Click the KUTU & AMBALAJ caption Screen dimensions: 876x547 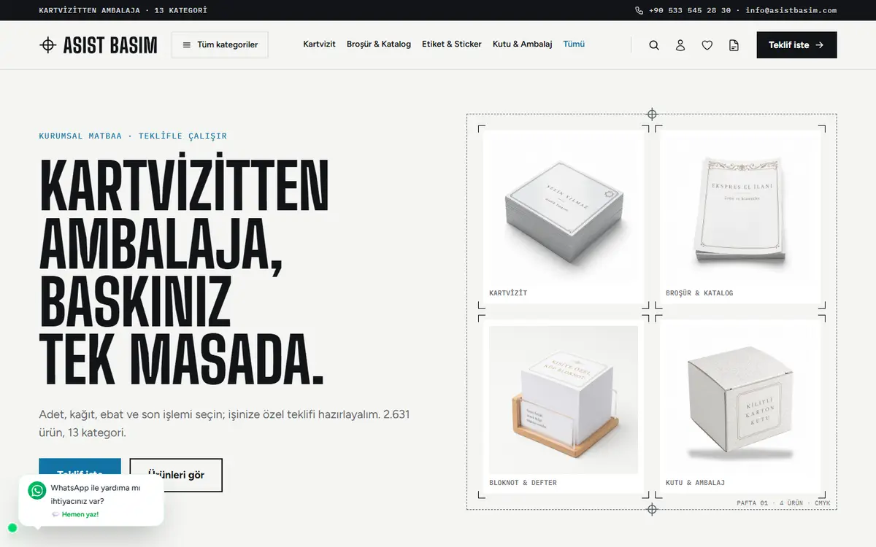point(695,483)
